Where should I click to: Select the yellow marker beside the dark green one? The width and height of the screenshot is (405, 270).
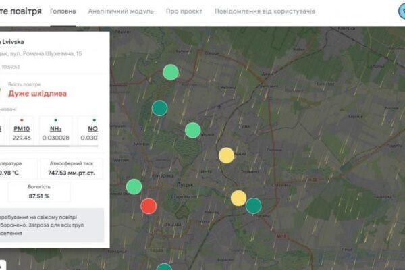tap(238, 198)
